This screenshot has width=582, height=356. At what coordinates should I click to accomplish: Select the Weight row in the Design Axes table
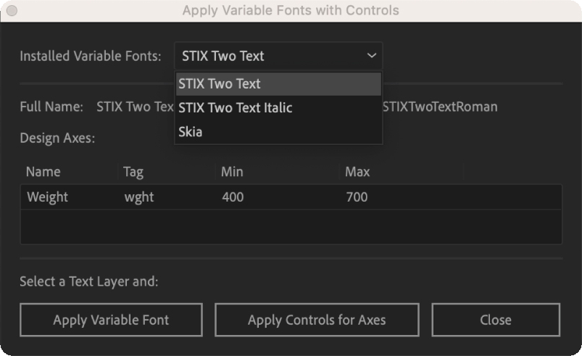coord(291,197)
